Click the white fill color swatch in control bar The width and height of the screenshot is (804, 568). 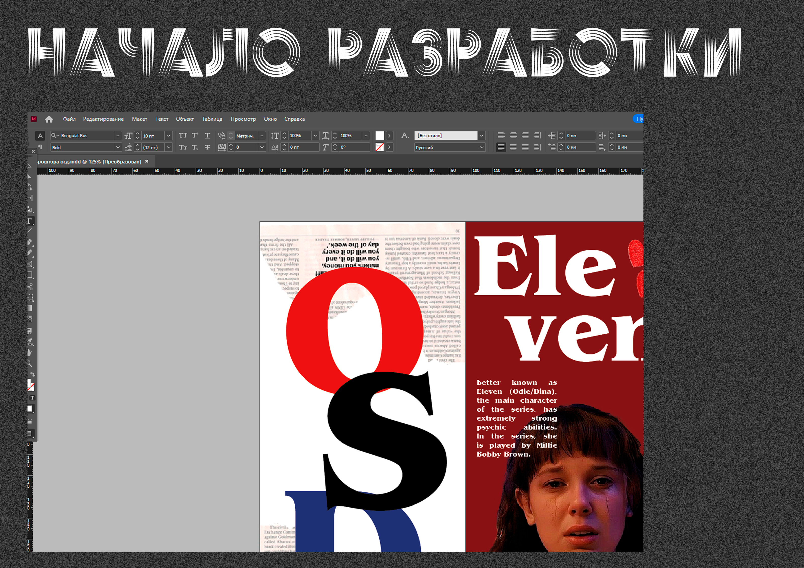380,135
